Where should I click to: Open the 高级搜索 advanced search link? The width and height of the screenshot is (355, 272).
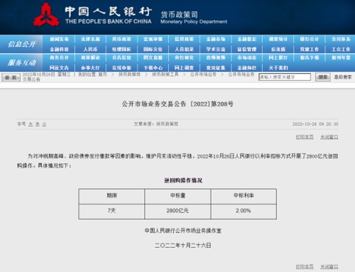(343, 77)
